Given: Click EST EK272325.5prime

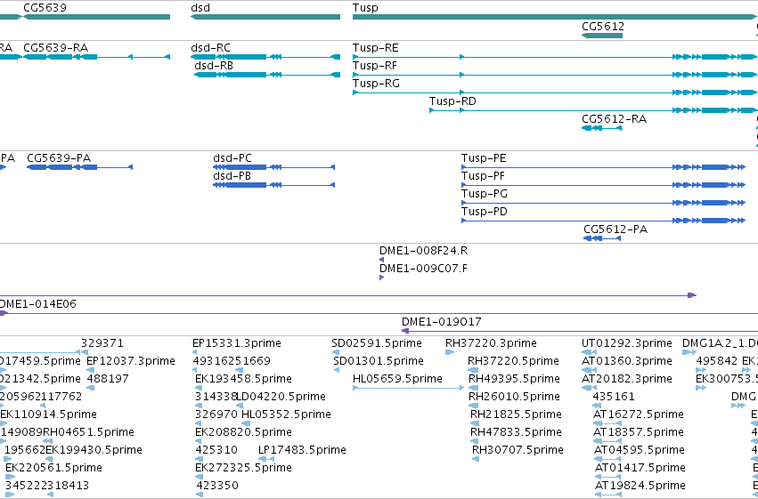Looking at the screenshot, I should tap(243, 468).
